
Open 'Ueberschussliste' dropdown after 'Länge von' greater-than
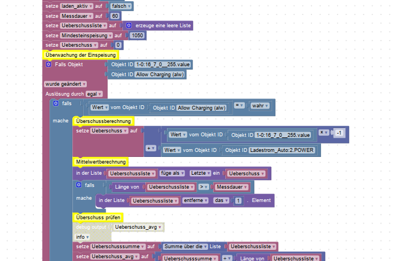(171, 187)
